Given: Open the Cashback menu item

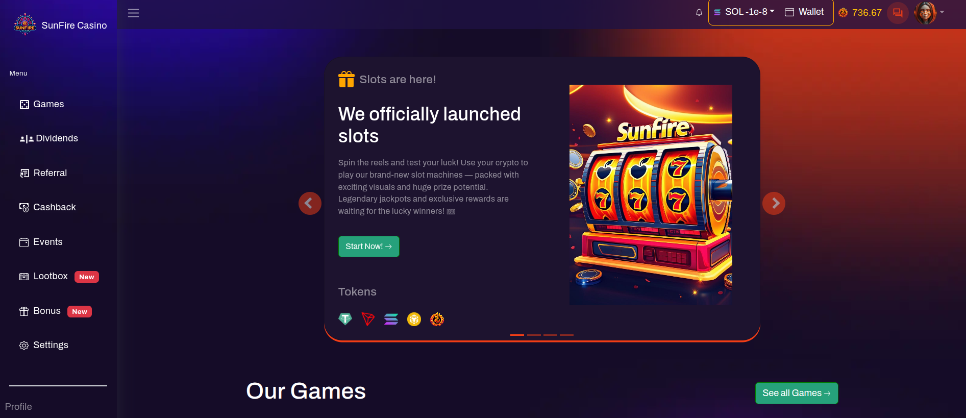Looking at the screenshot, I should 47,207.
